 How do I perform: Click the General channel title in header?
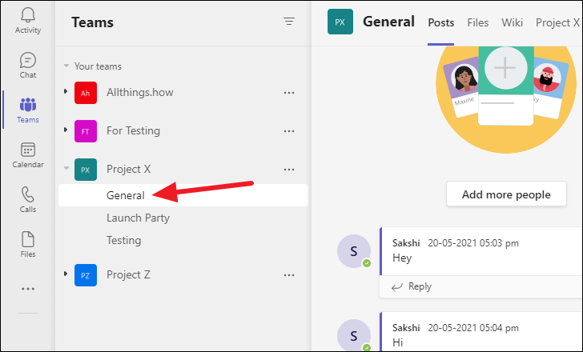388,22
